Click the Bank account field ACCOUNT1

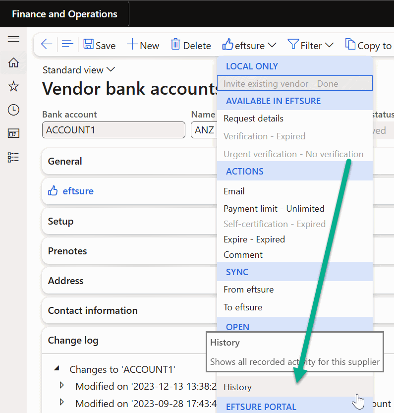[113, 130]
